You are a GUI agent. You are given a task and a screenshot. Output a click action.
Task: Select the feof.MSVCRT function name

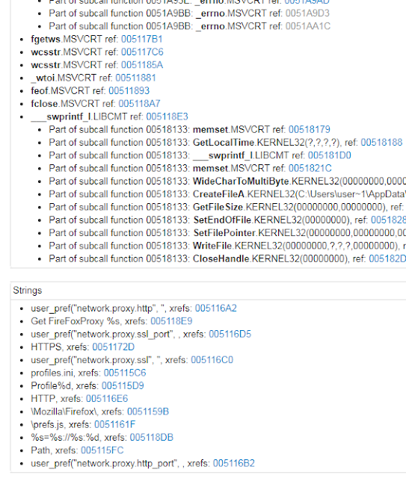60,91
